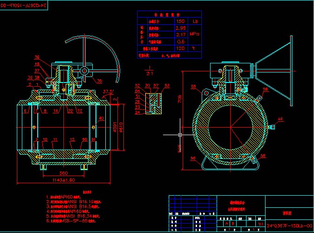
Task: Select the 2.95 pressure value cell
Action: (181, 28)
